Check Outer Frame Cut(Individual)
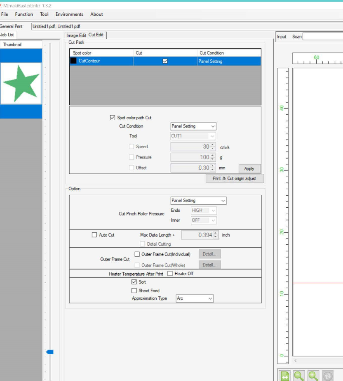 coord(137,254)
